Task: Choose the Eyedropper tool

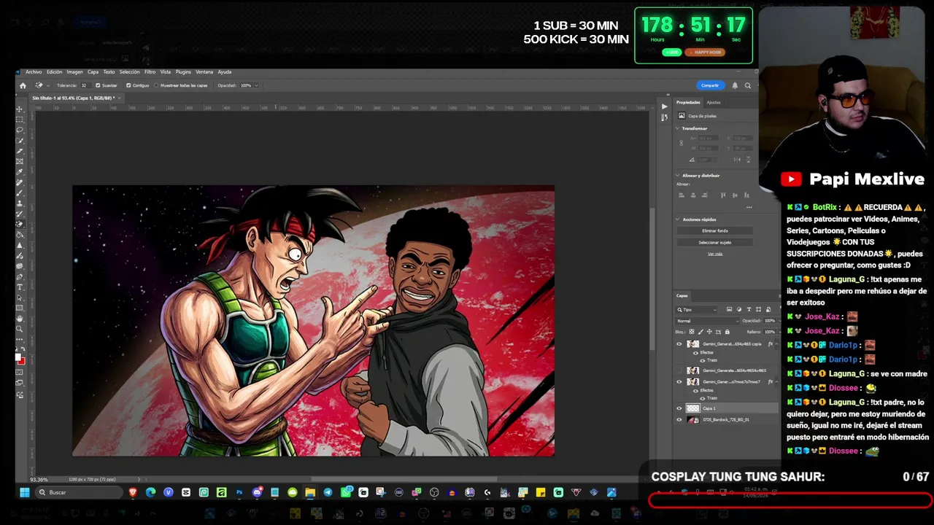Action: (20, 171)
